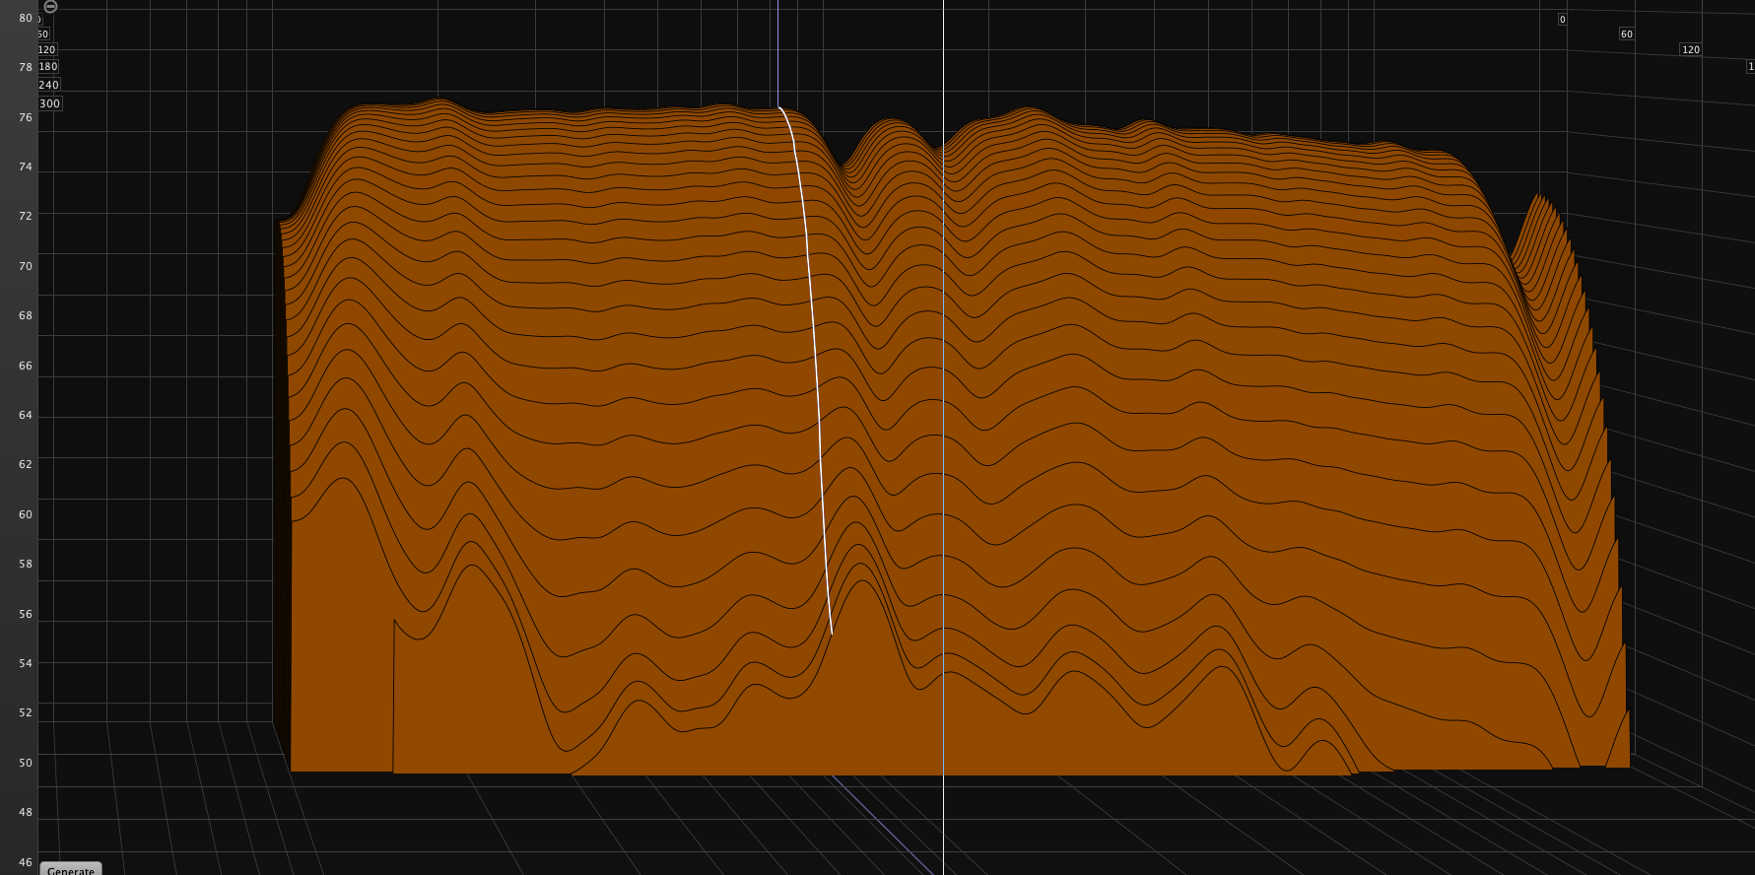The height and width of the screenshot is (875, 1755).
Task: Click the 68 dB vertical axis label
Action: 26,315
